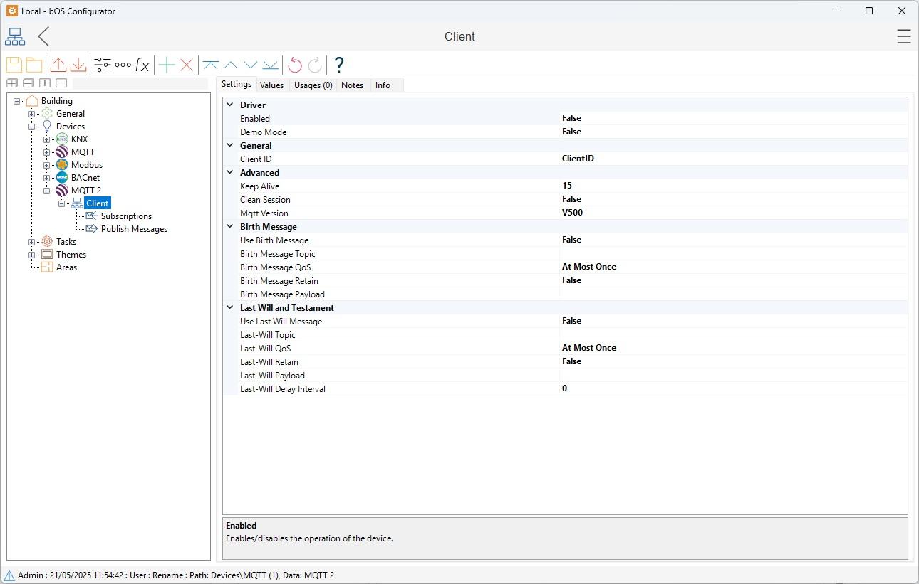Click the upload arrow icon
The image size is (919, 584).
58,65
